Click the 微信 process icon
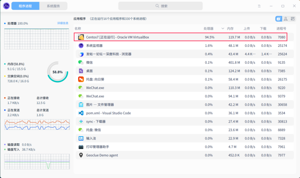The height and width of the screenshot is (178, 300). coord(81,62)
